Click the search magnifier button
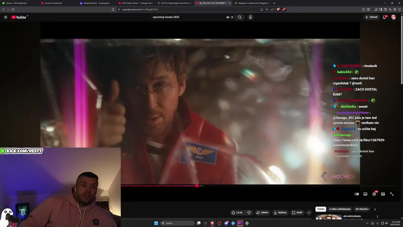403x227 pixels. point(240,17)
